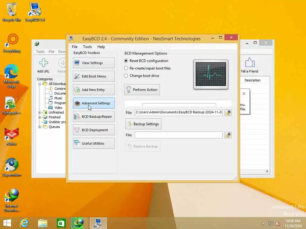Open Internet Download Manager desktop shortcut

12,200
